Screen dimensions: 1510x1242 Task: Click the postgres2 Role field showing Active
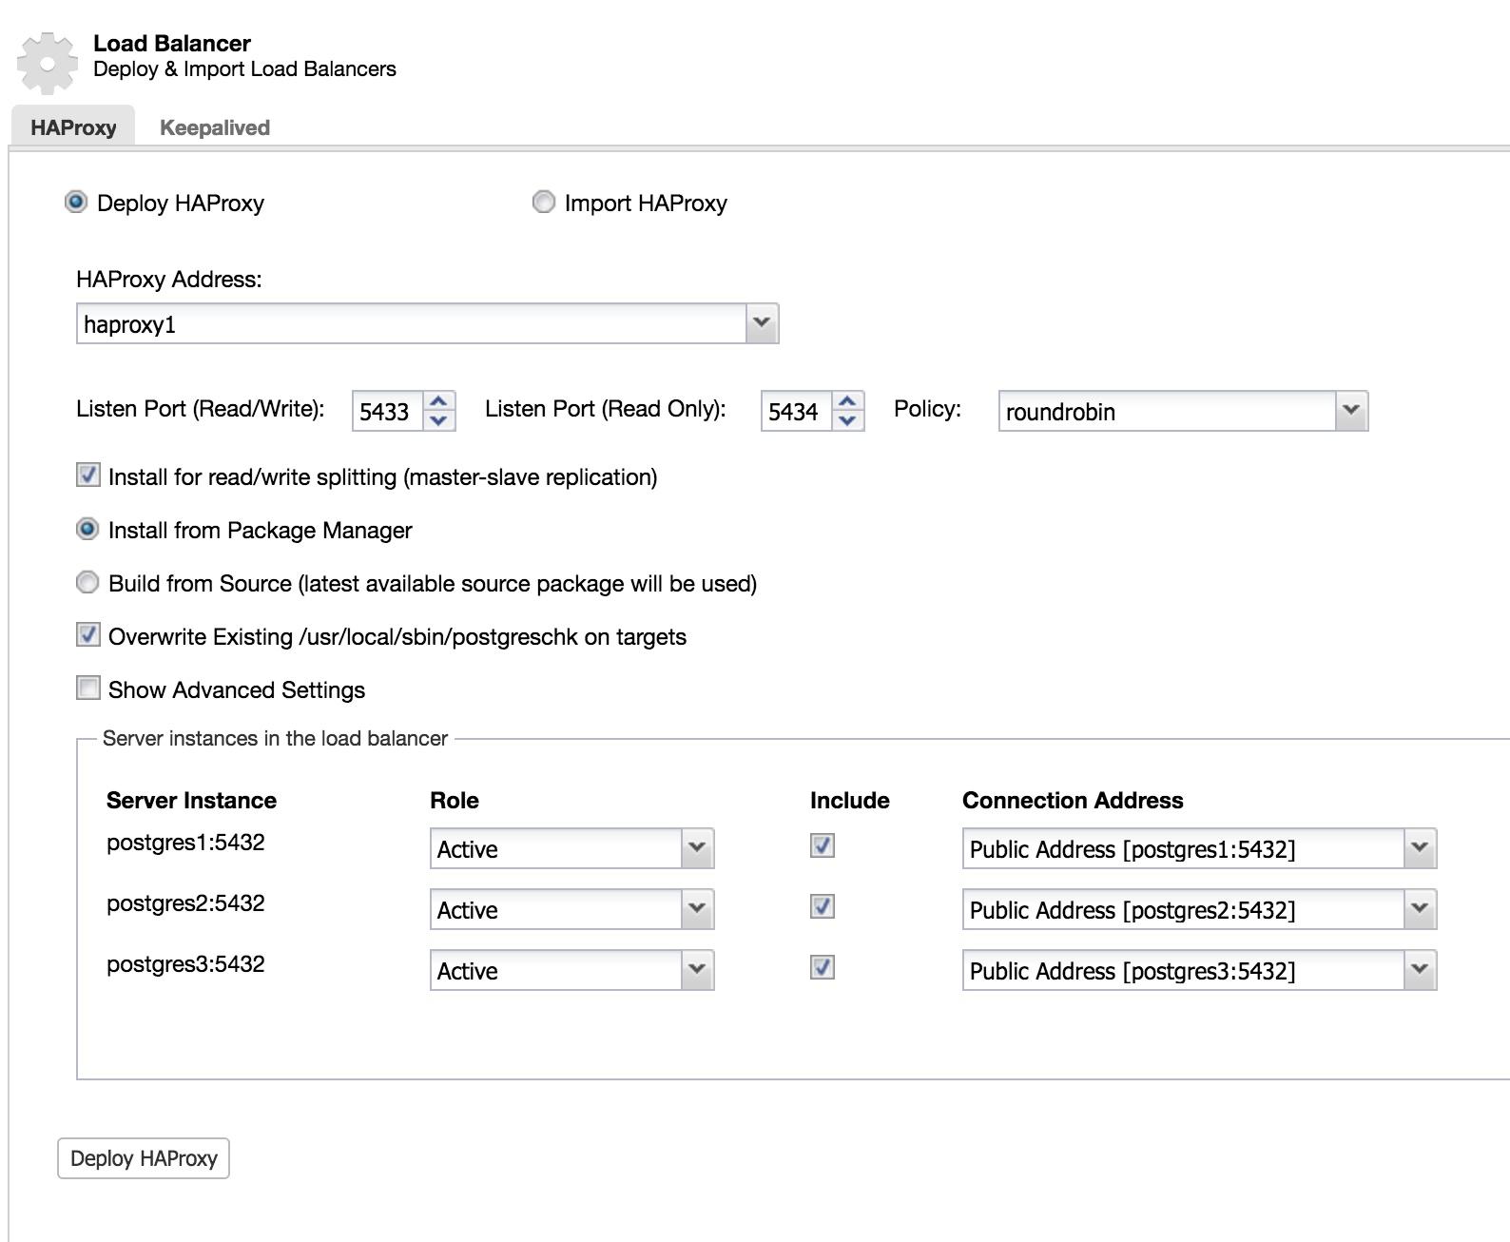coord(555,909)
